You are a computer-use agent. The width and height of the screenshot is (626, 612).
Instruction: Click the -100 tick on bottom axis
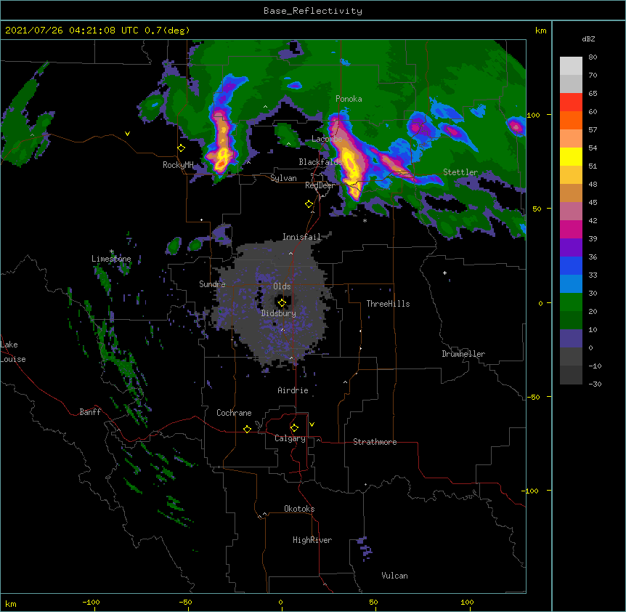pyautogui.click(x=91, y=603)
